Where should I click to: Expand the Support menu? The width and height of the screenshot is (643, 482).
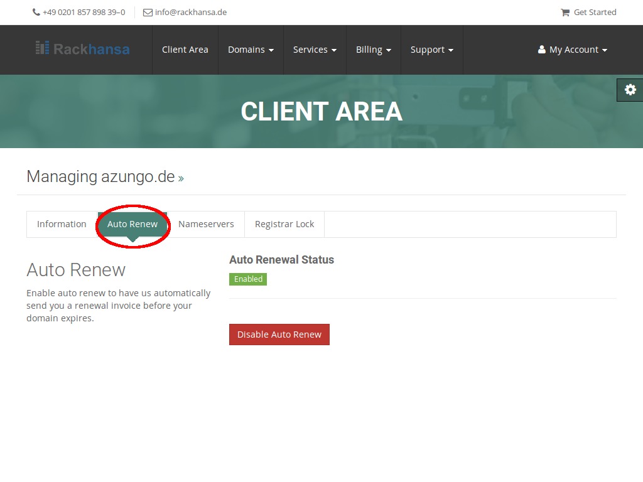pyautogui.click(x=432, y=50)
